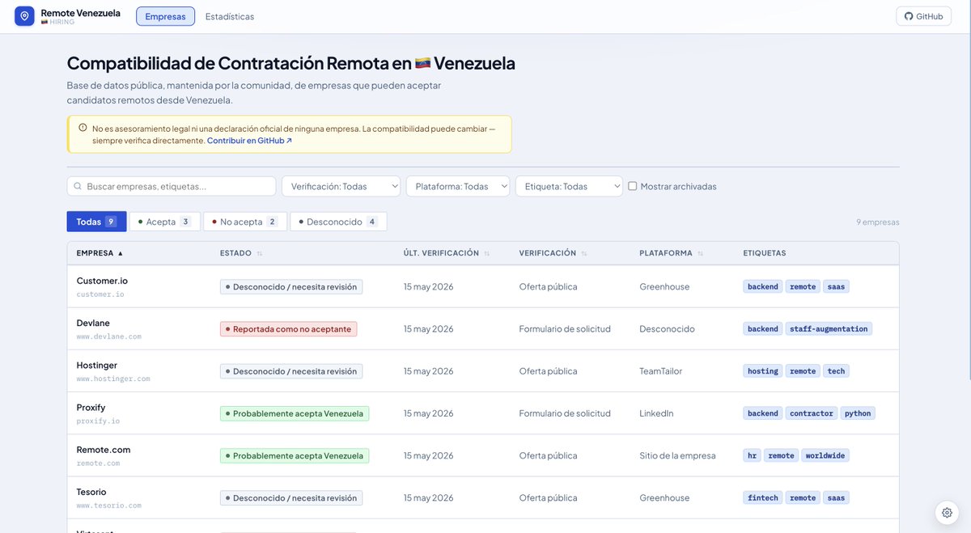Click the hosting tag on Hostinger
The height and width of the screenshot is (533, 971).
763,371
